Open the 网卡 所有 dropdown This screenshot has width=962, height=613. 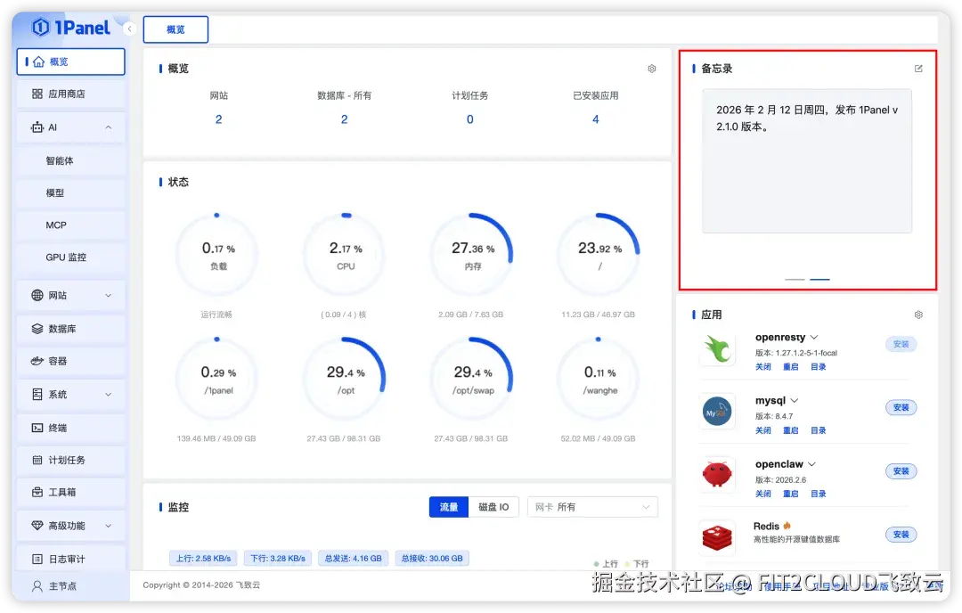click(592, 507)
